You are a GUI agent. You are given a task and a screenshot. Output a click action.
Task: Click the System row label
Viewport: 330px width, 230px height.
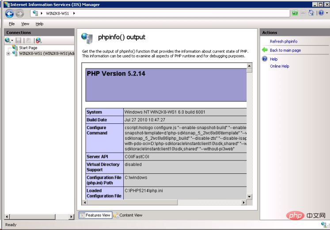pyautogui.click(x=94, y=112)
